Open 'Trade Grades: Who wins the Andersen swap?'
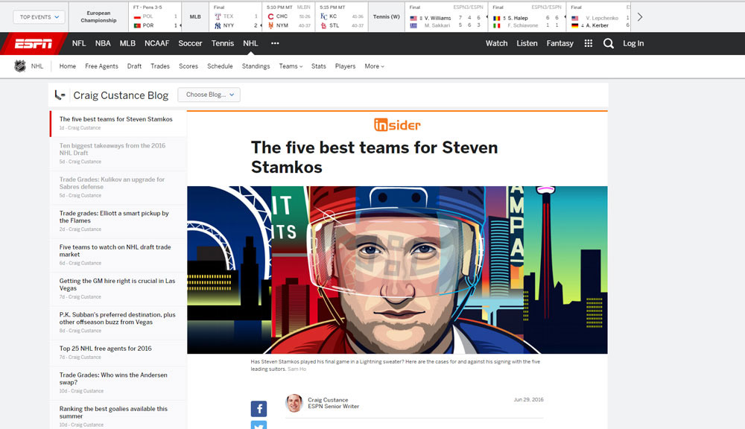The height and width of the screenshot is (429, 745). pos(118,383)
